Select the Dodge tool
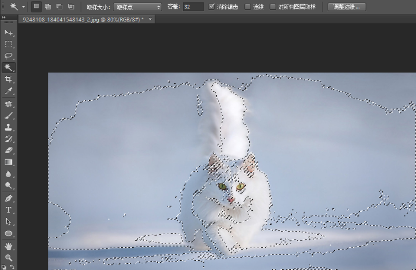The width and height of the screenshot is (416, 270). 8,185
